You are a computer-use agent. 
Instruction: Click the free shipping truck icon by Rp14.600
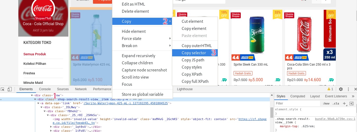331,80
